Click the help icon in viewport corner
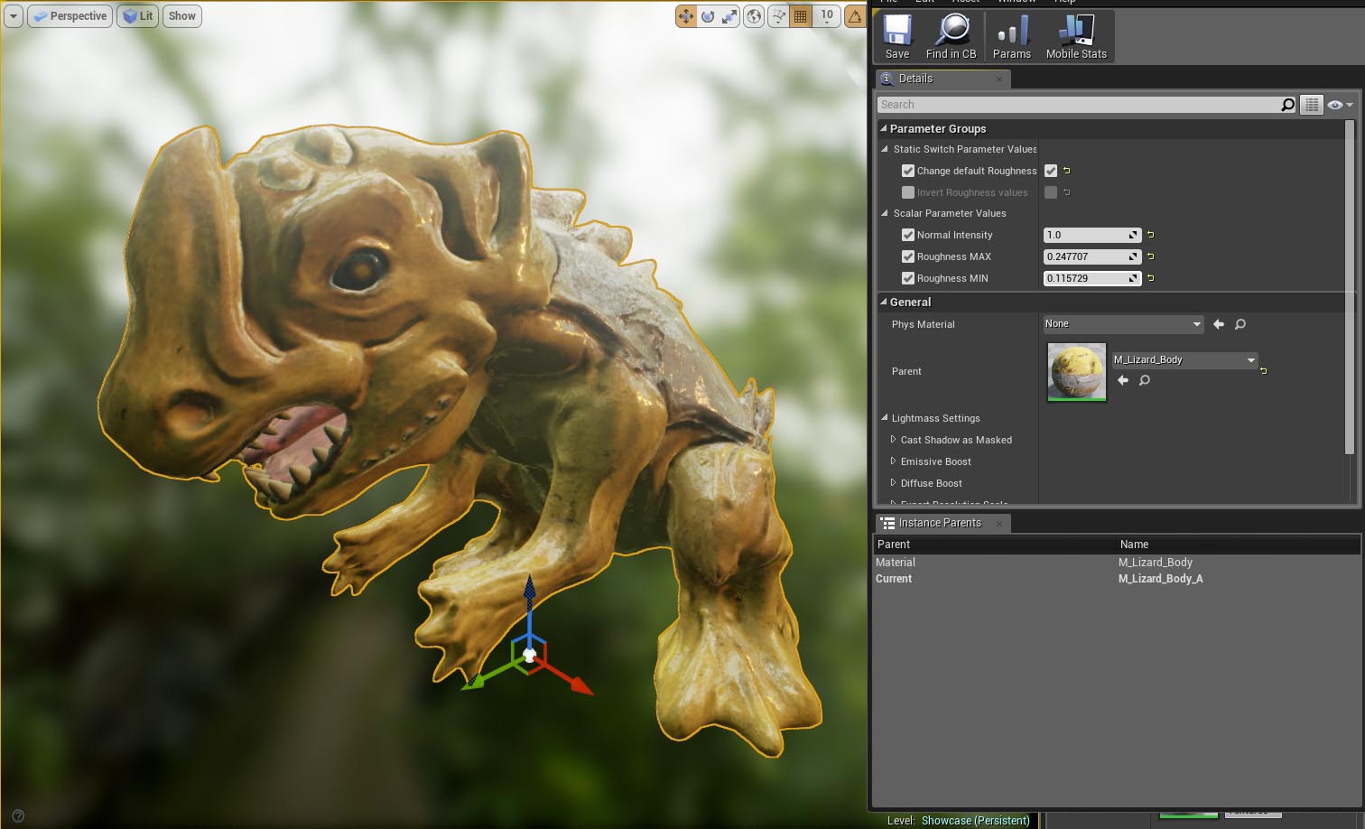The width and height of the screenshot is (1365, 829). pyautogui.click(x=18, y=815)
